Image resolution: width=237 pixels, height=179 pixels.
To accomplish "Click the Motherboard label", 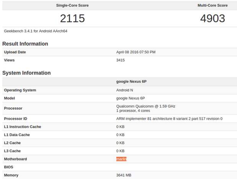I will tap(15, 159).
